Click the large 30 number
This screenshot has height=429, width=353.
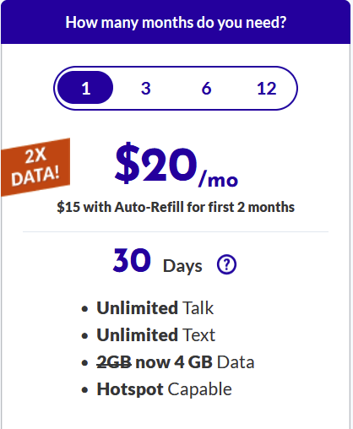[x=132, y=260]
